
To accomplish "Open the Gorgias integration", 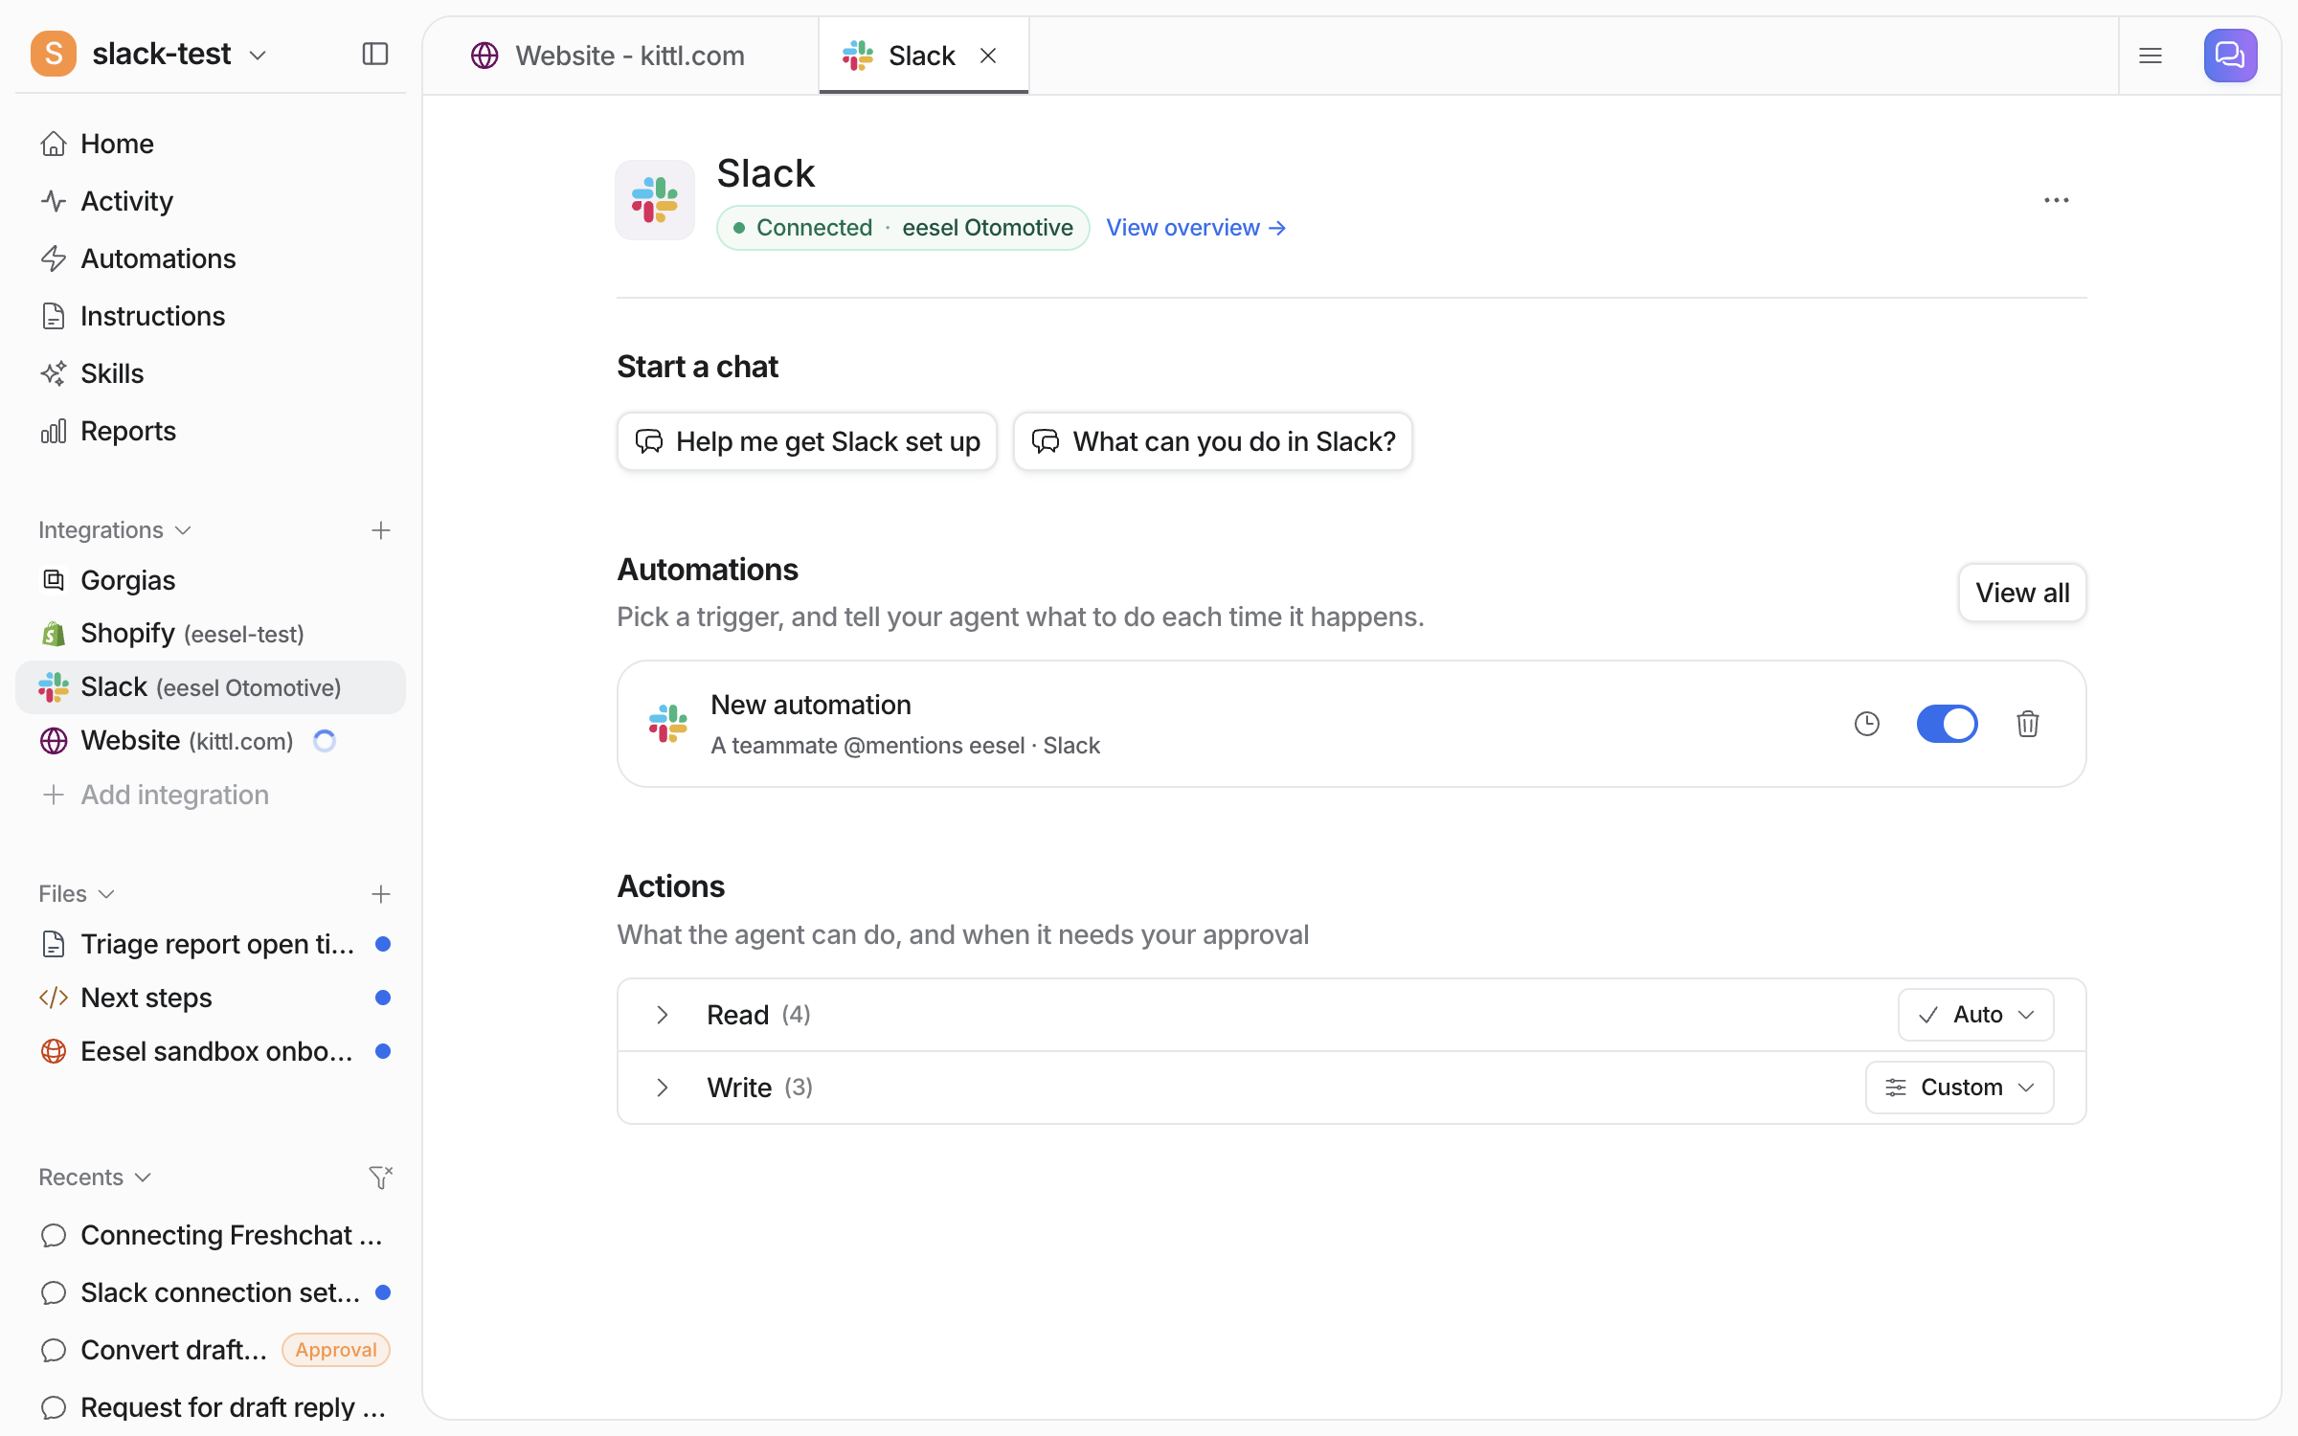I will pyautogui.click(x=211, y=580).
